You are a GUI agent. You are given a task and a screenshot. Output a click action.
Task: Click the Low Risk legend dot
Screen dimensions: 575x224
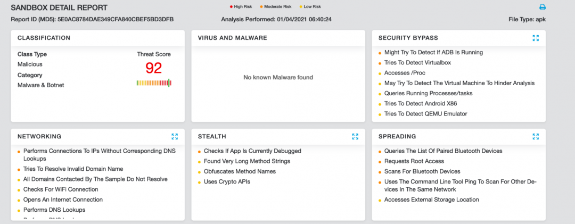click(x=301, y=7)
